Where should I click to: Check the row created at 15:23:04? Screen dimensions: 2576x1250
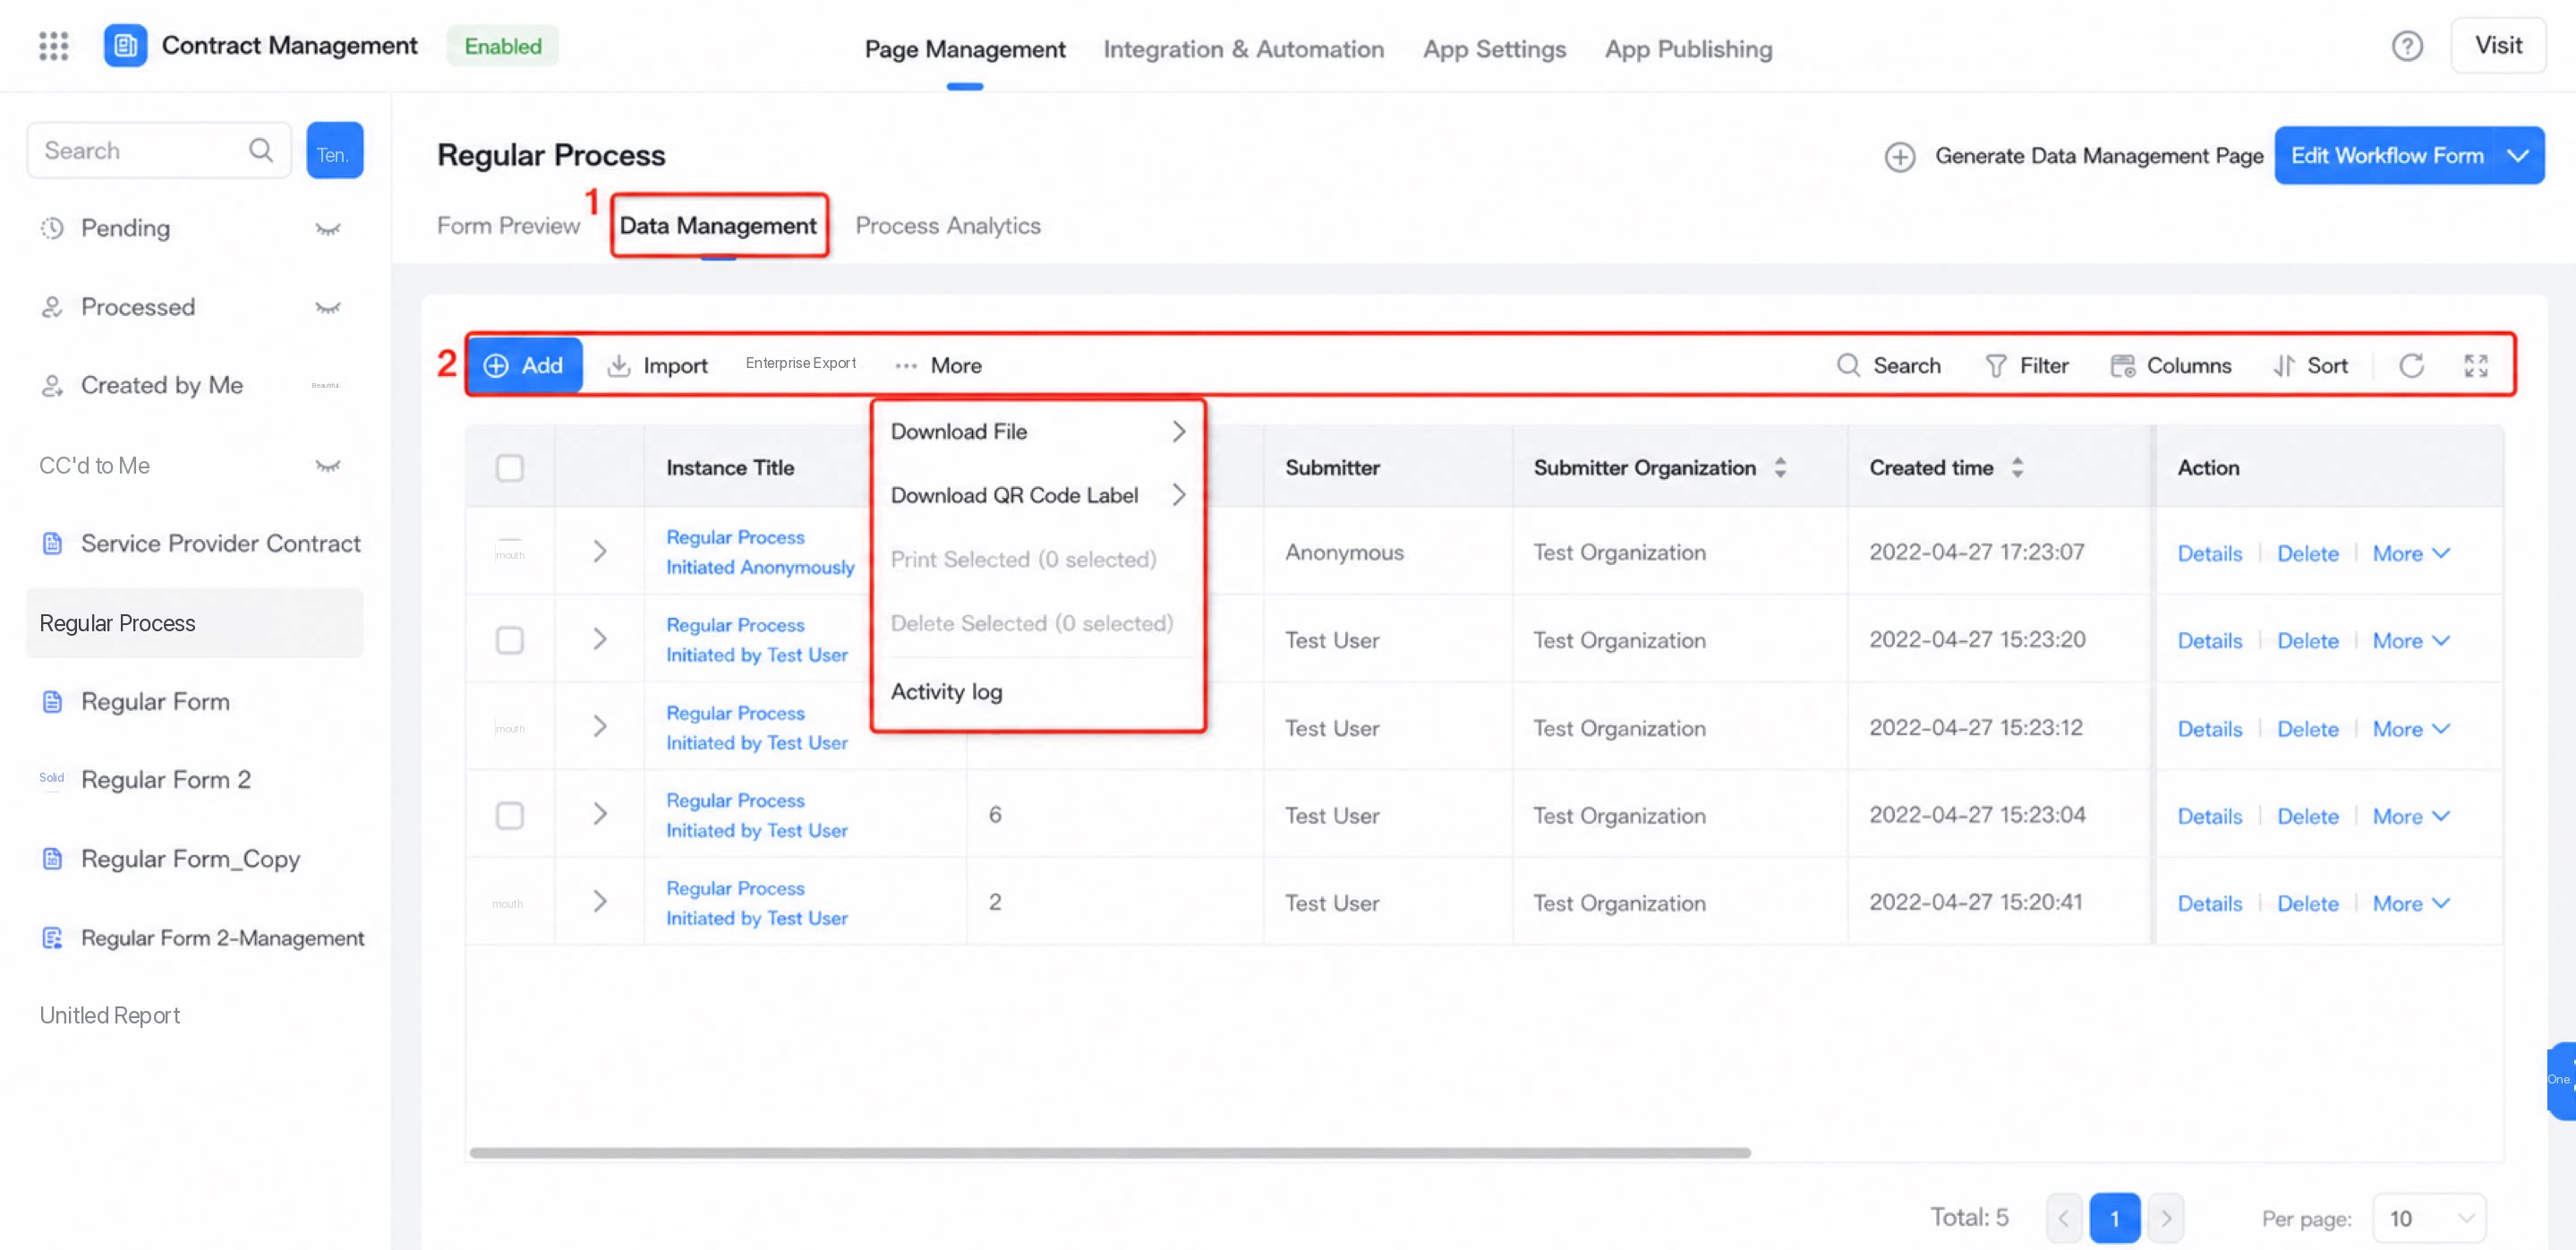point(510,816)
